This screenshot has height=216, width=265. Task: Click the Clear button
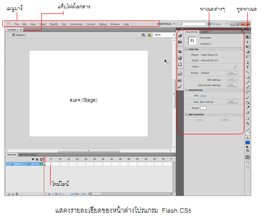[225, 119]
